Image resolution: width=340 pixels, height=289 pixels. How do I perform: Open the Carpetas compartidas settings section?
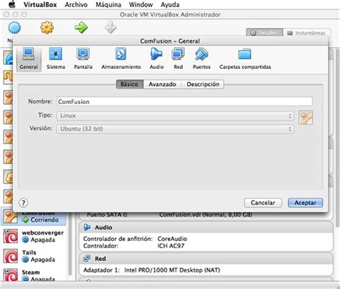[x=245, y=59]
